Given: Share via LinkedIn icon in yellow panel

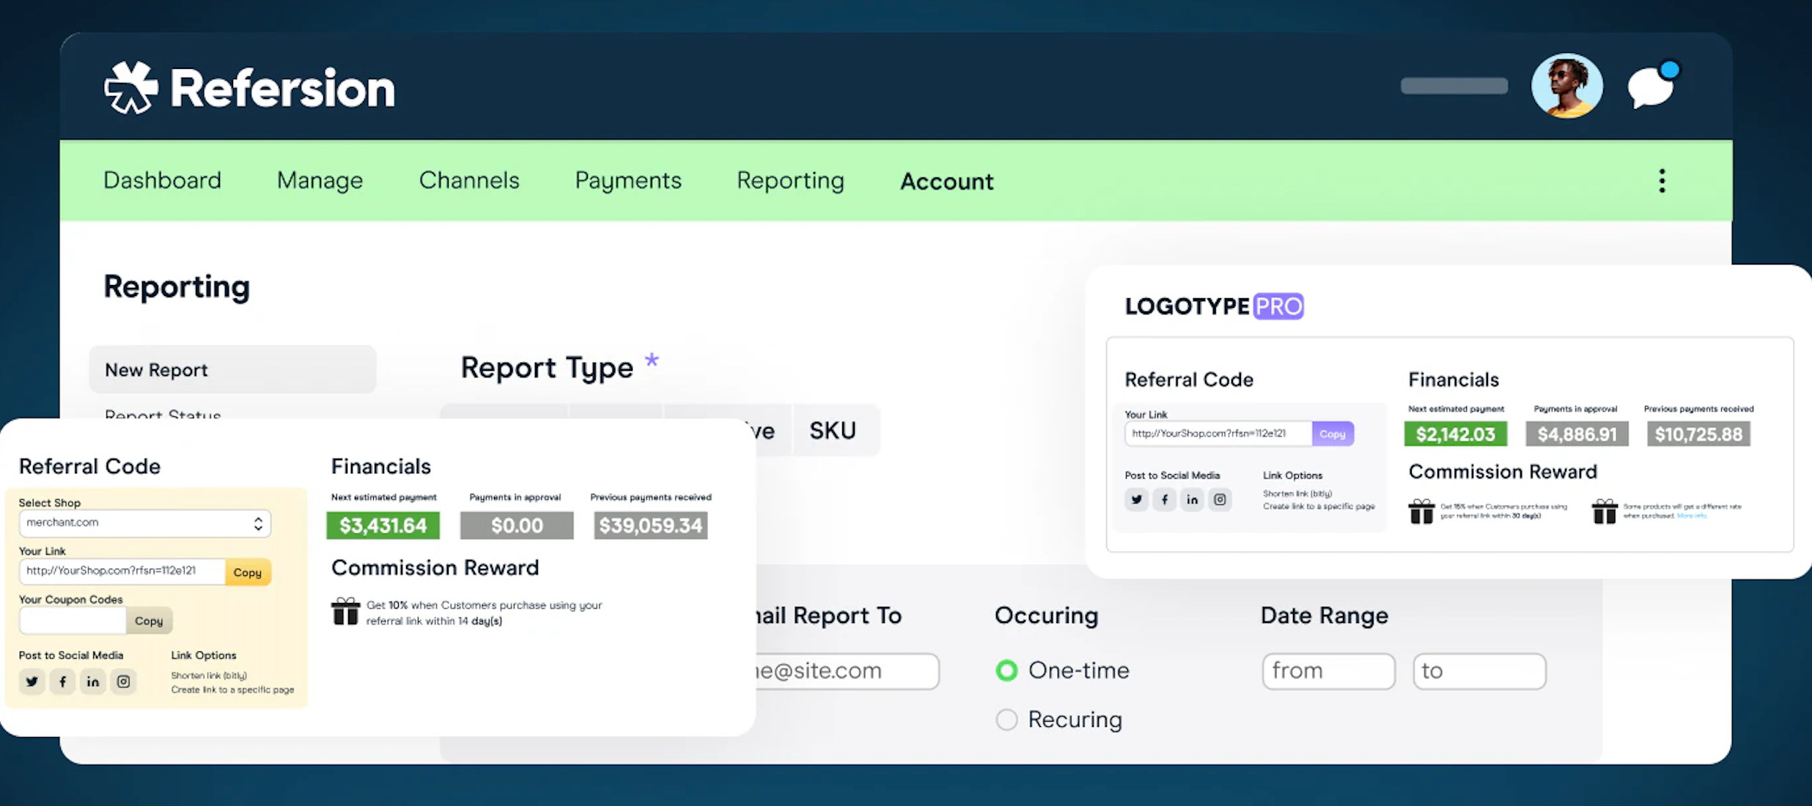Looking at the screenshot, I should tap(93, 681).
